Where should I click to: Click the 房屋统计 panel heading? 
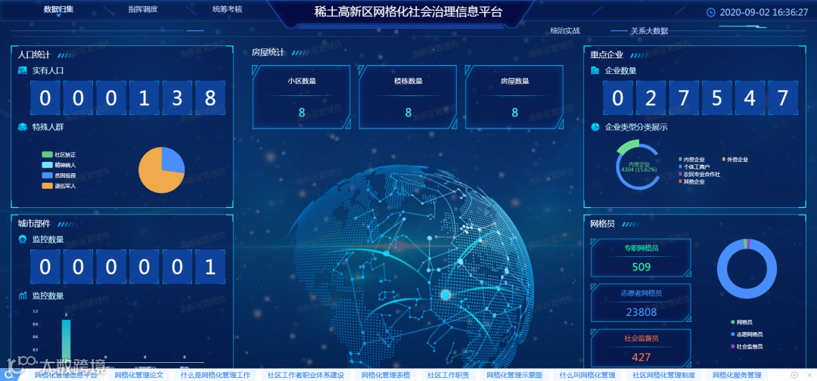[x=268, y=52]
